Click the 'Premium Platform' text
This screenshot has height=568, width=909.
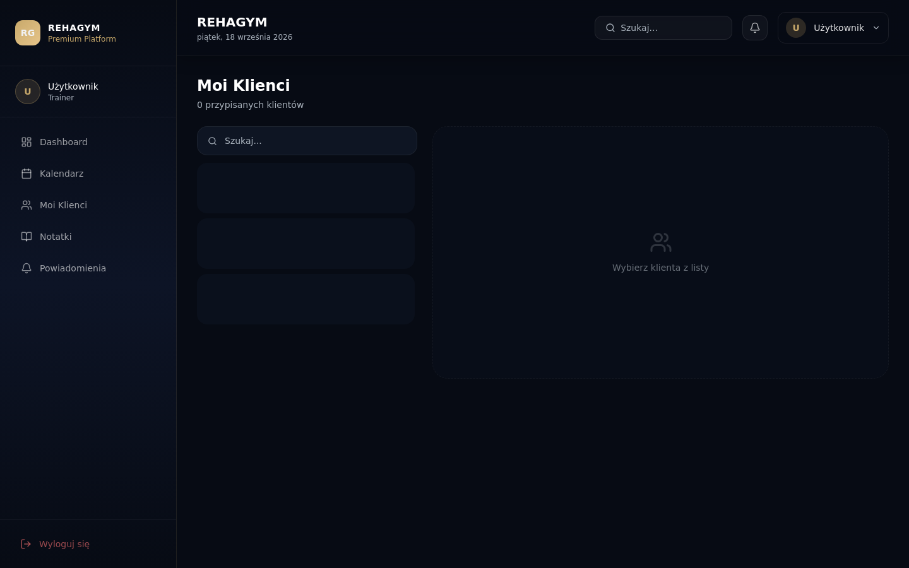pyautogui.click(x=82, y=39)
